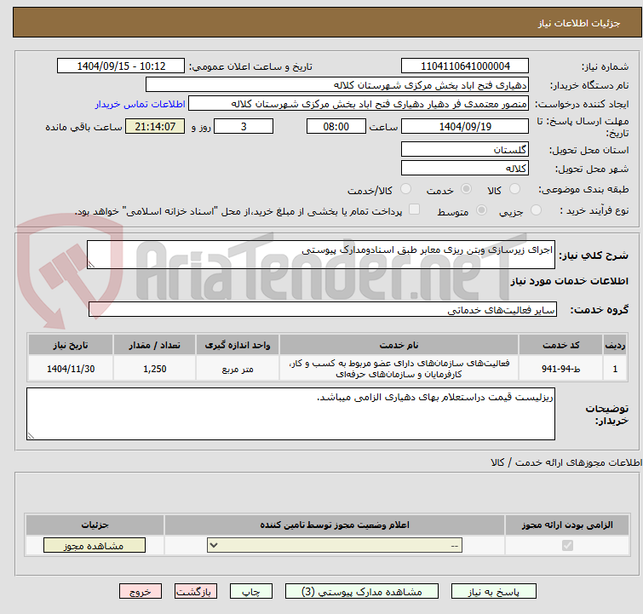Select the 'جزیی' purchase type radio
Screen dimensions: 643x614
tap(536, 210)
